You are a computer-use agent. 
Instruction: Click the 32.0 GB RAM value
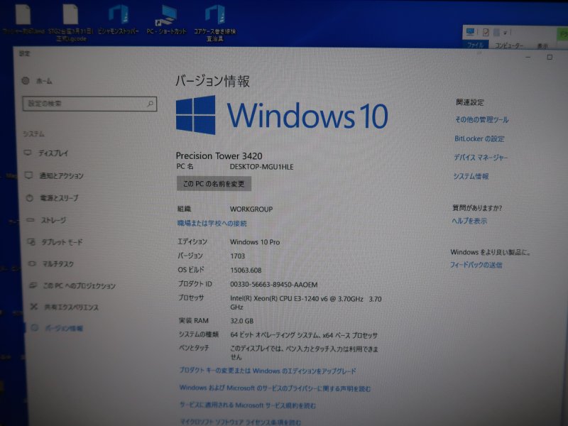pyautogui.click(x=241, y=321)
